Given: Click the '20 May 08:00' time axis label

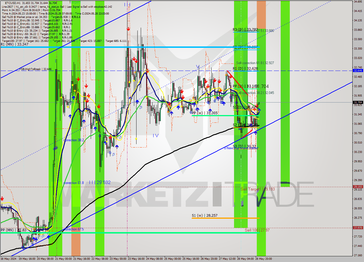Looking at the screenshot, I should (x=45, y=259).
